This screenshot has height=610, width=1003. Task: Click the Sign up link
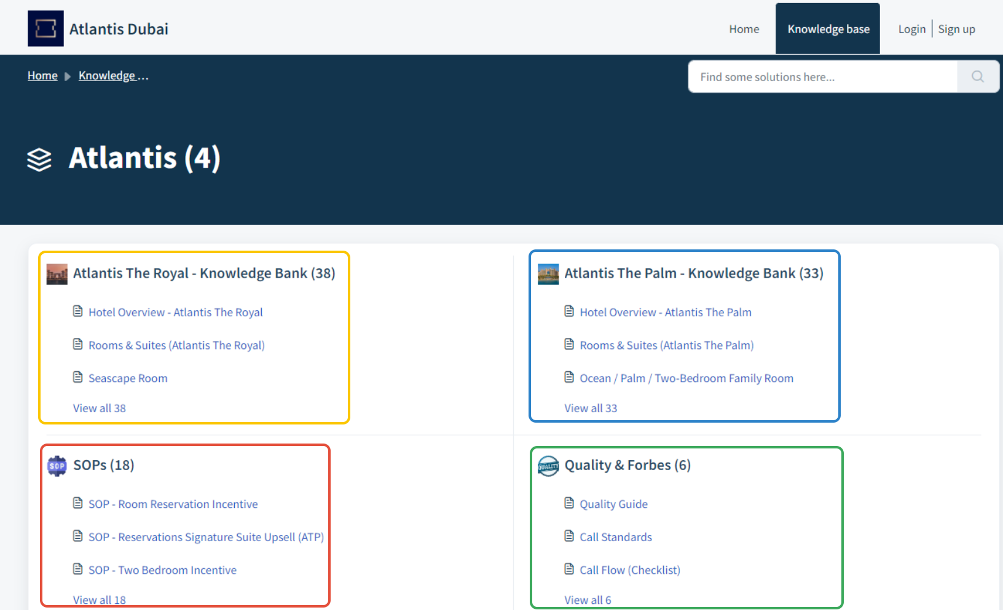pyautogui.click(x=956, y=29)
